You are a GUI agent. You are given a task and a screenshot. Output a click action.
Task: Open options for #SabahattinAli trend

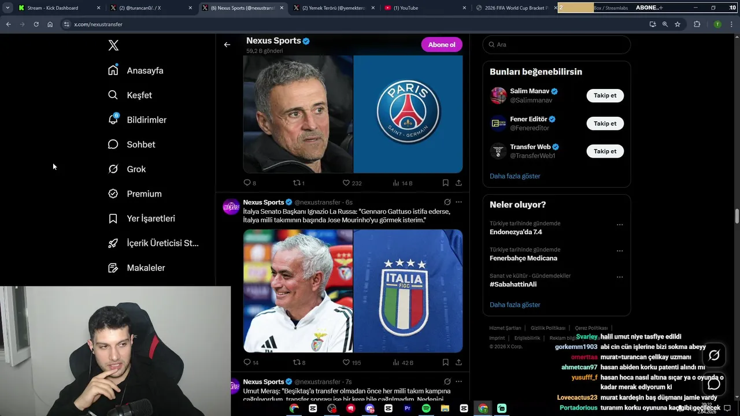pyautogui.click(x=620, y=277)
